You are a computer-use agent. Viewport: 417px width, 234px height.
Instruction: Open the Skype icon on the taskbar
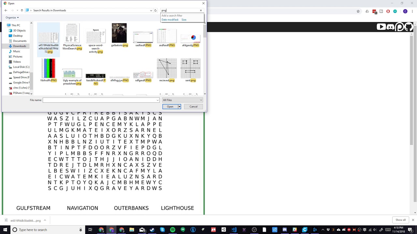point(162,230)
